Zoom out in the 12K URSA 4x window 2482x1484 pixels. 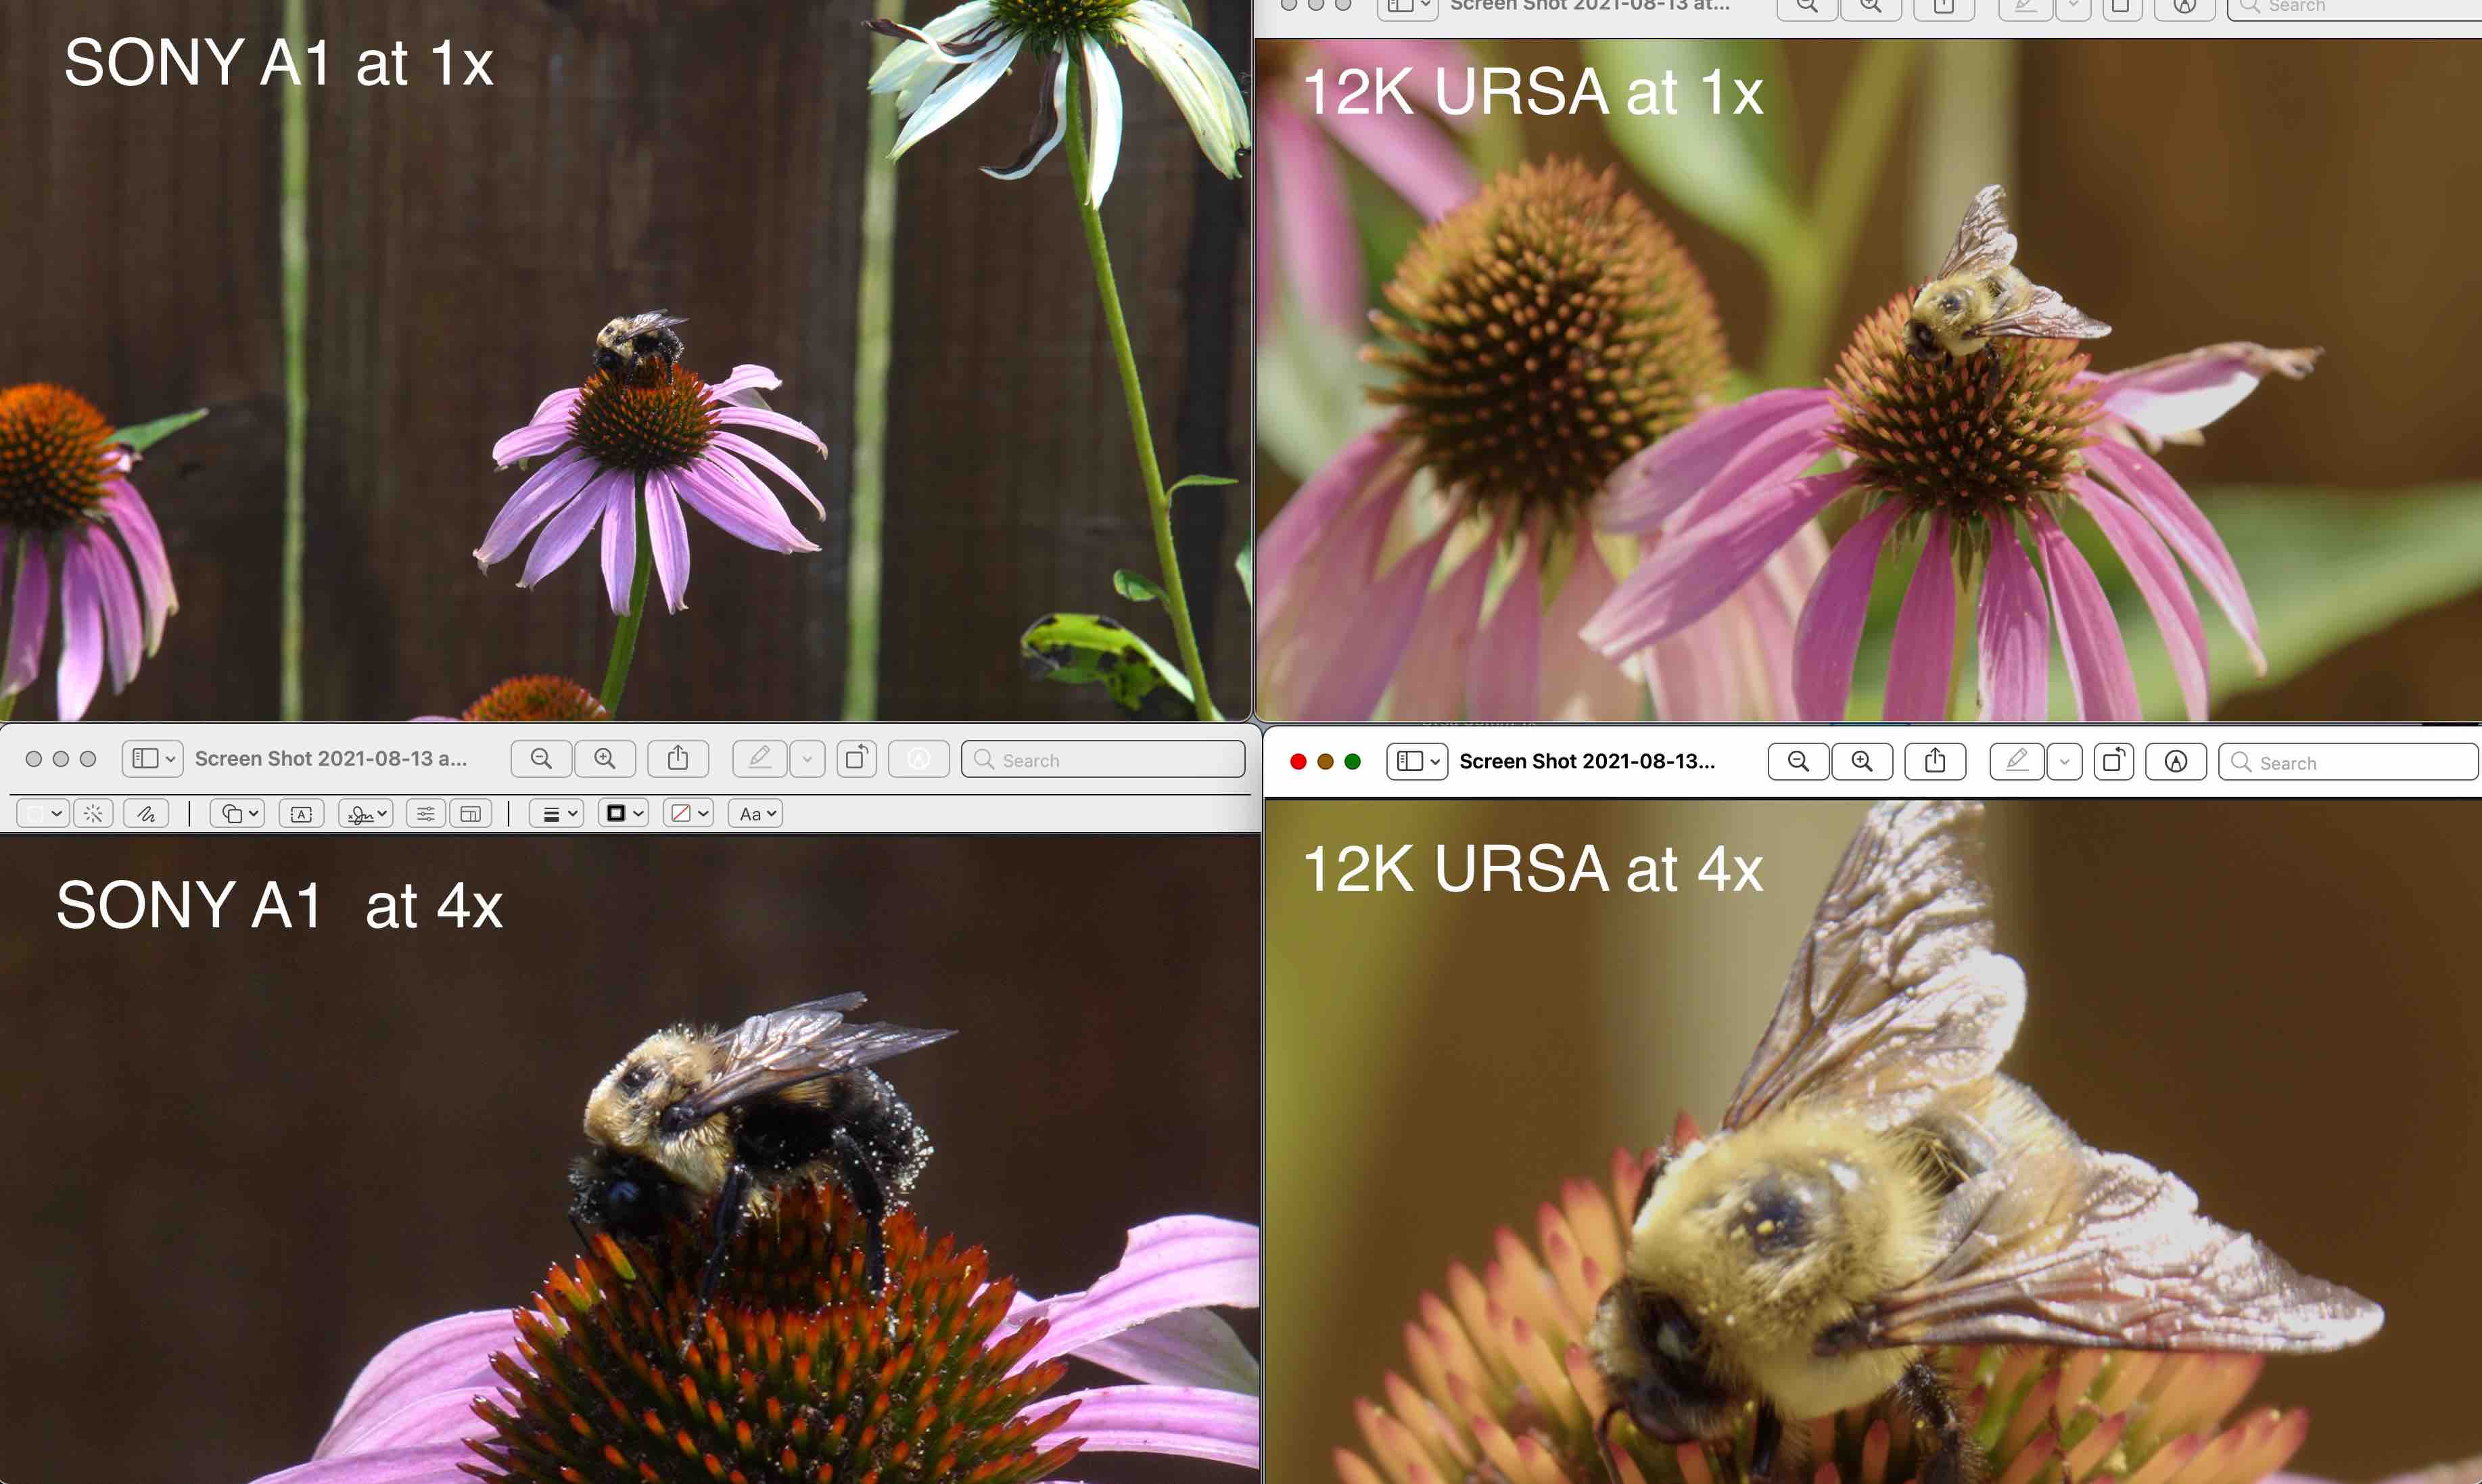click(1798, 762)
